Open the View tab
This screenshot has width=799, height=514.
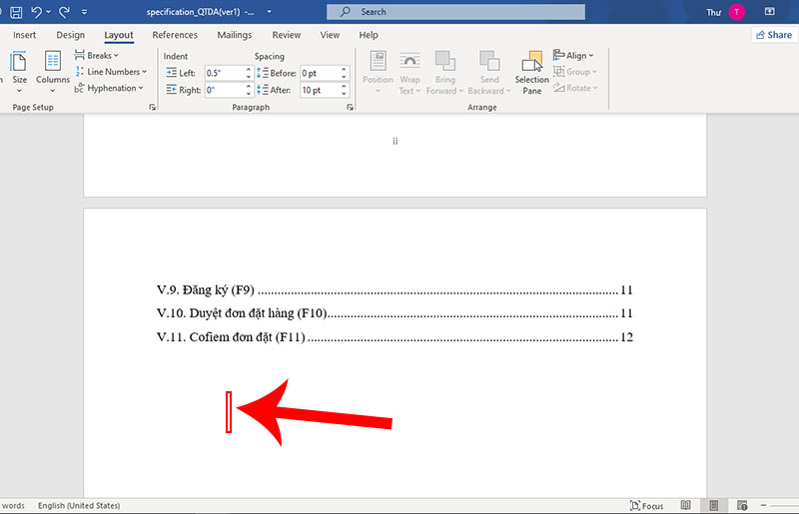(330, 35)
